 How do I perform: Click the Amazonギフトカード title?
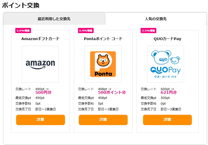(40, 39)
